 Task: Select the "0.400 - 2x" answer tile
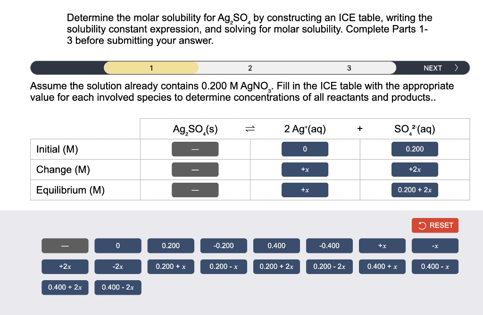(118, 287)
